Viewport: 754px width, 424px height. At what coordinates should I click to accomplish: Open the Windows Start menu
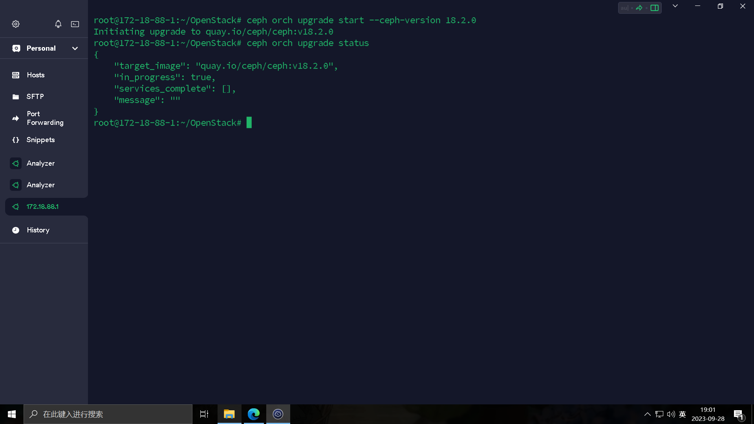click(12, 414)
